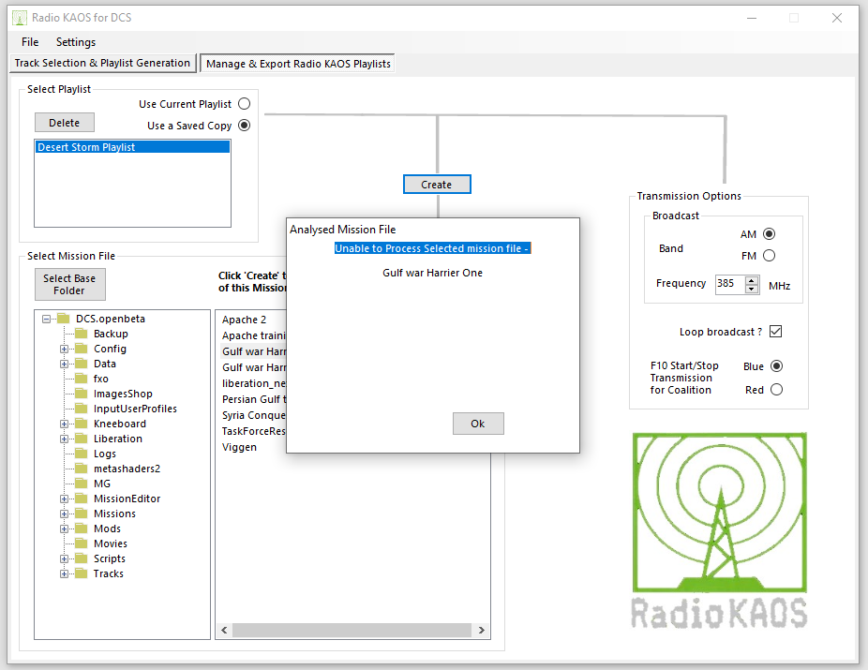
Task: Toggle the Loop broadcast checkbox
Action: point(775,332)
